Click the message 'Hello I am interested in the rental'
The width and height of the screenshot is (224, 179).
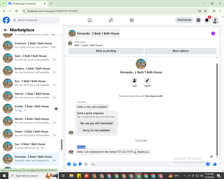pyautogui.click(x=113, y=152)
